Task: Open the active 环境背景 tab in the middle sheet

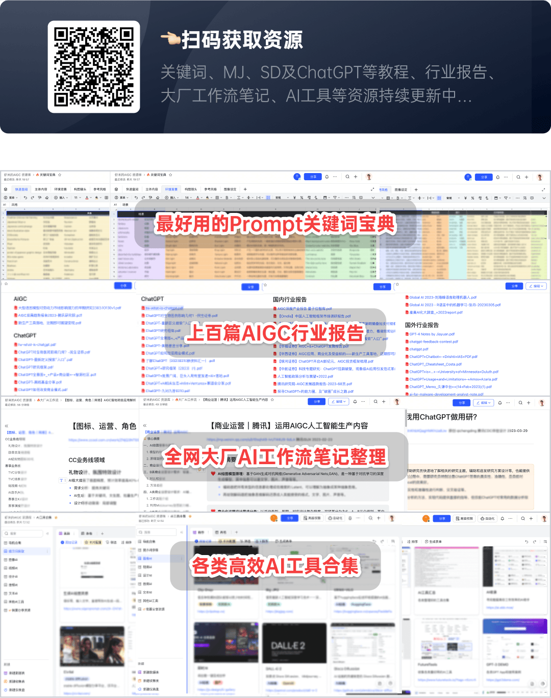Action: pos(171,189)
